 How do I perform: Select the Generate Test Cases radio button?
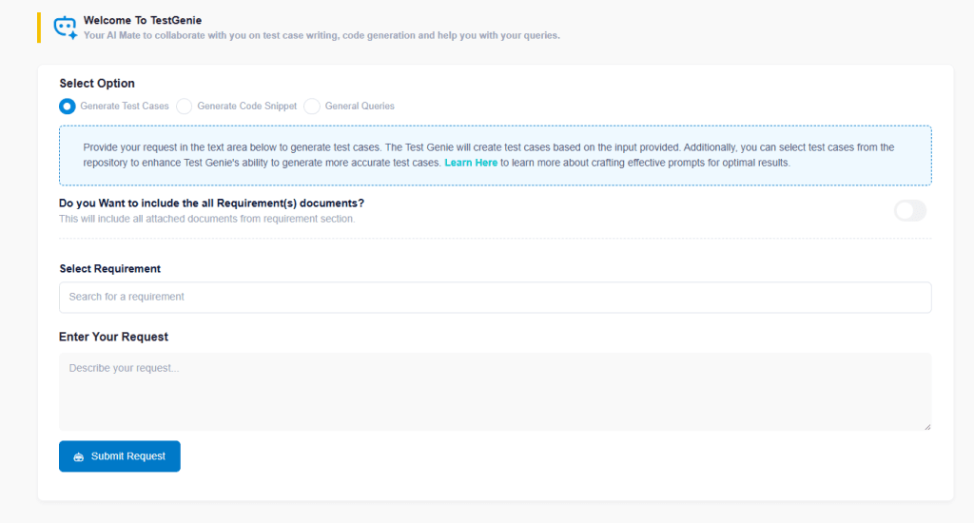(x=67, y=107)
